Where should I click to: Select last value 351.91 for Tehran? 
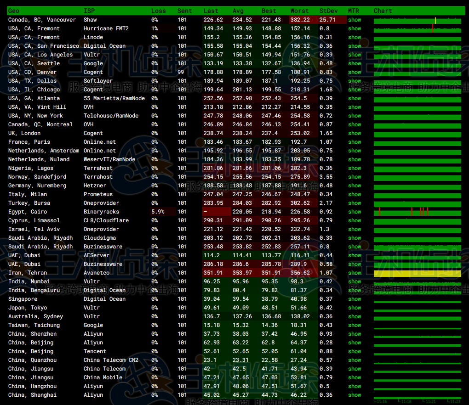point(213,273)
